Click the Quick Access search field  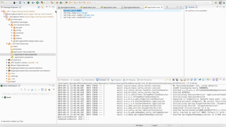click(204, 2)
